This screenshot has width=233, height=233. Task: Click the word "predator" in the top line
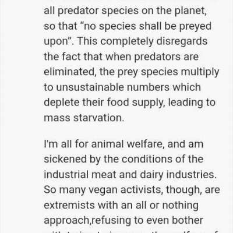pyautogui.click(x=78, y=11)
